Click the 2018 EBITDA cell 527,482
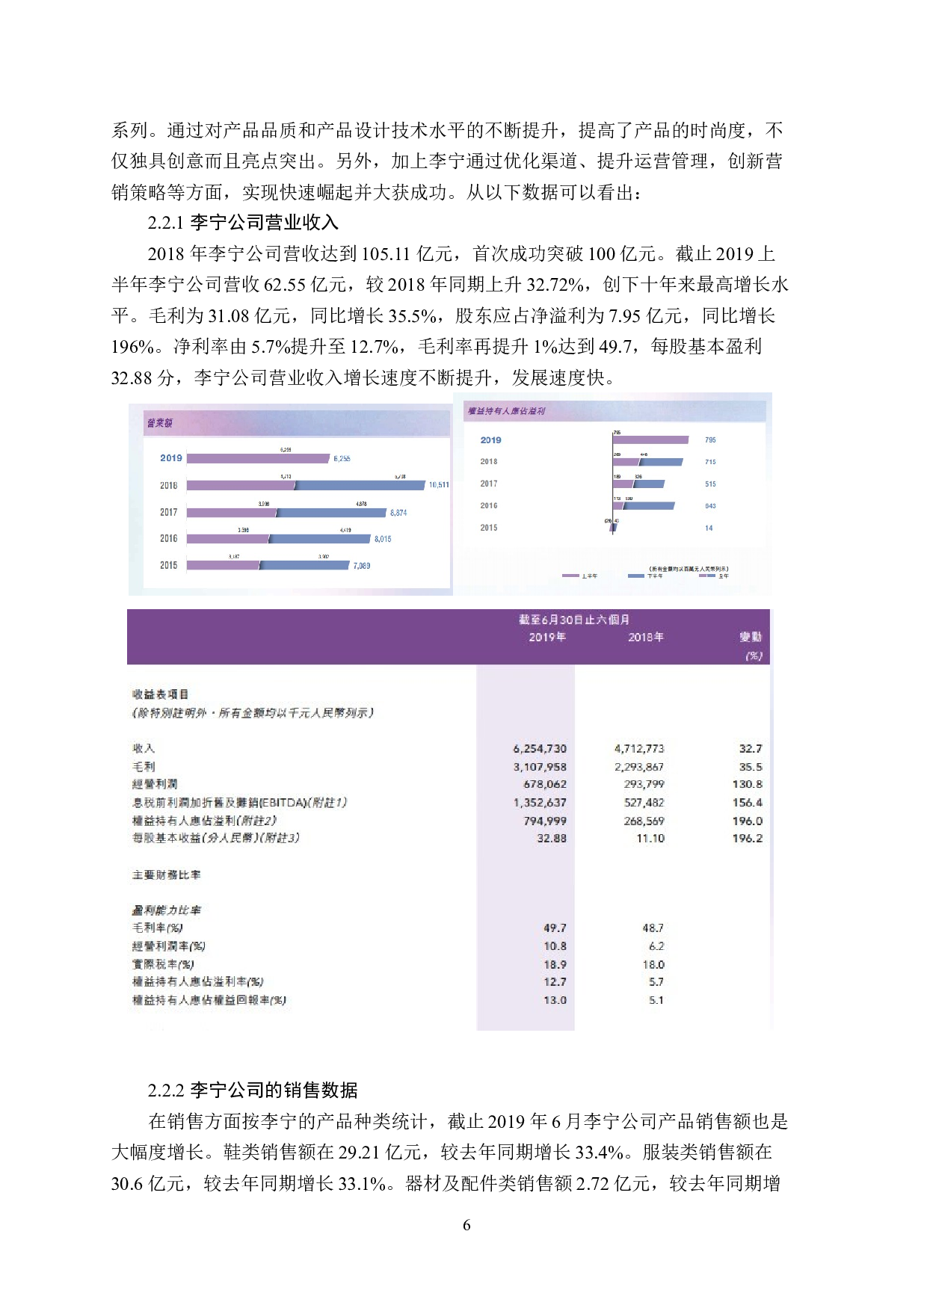The width and height of the screenshot is (927, 1311). 644,803
